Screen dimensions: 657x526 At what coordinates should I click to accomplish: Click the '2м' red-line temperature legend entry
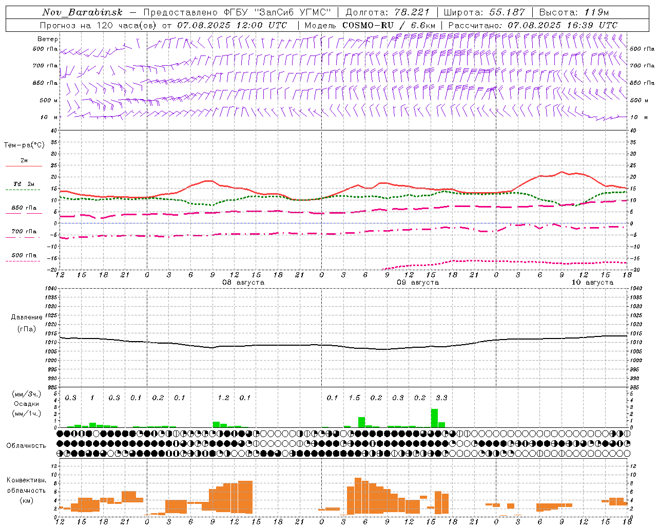click(24, 161)
